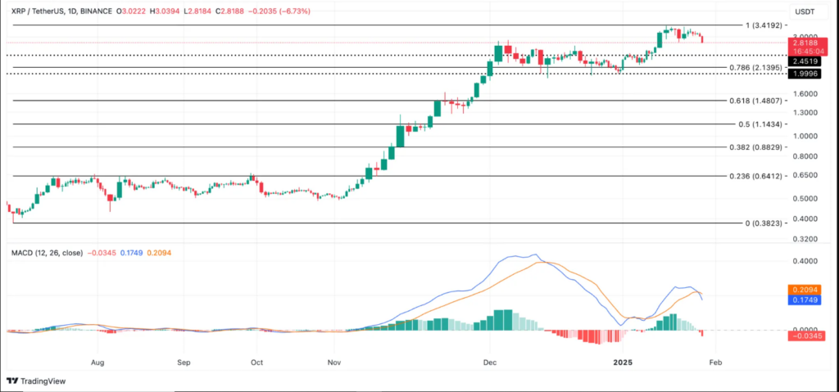Click the 0.618 (1.4807) Fibonacci label

756,101
